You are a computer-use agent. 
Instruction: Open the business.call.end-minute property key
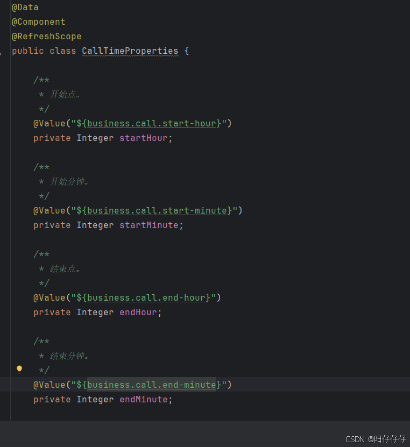pyautogui.click(x=152, y=385)
